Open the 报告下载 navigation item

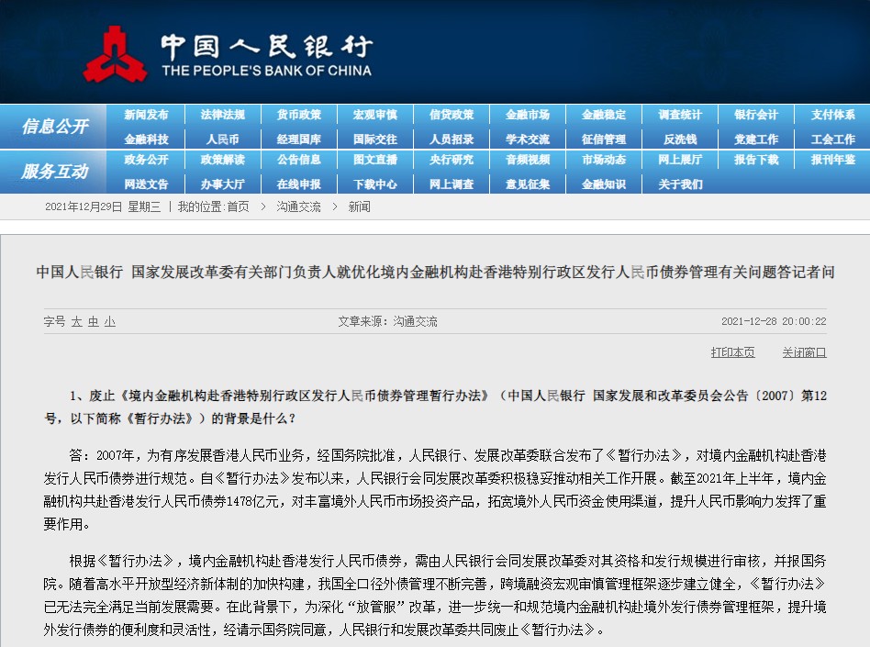coord(756,160)
